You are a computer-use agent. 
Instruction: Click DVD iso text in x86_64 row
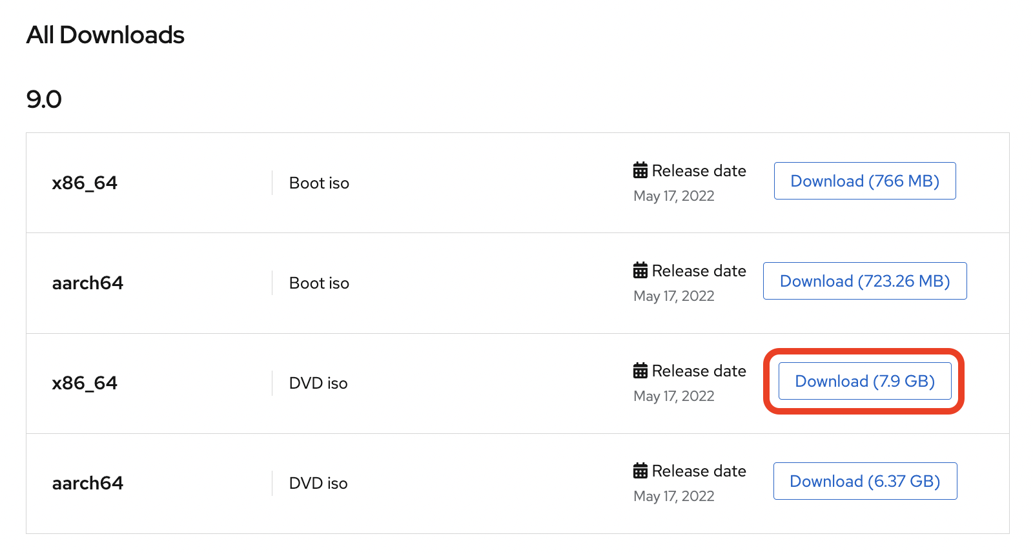pos(318,384)
